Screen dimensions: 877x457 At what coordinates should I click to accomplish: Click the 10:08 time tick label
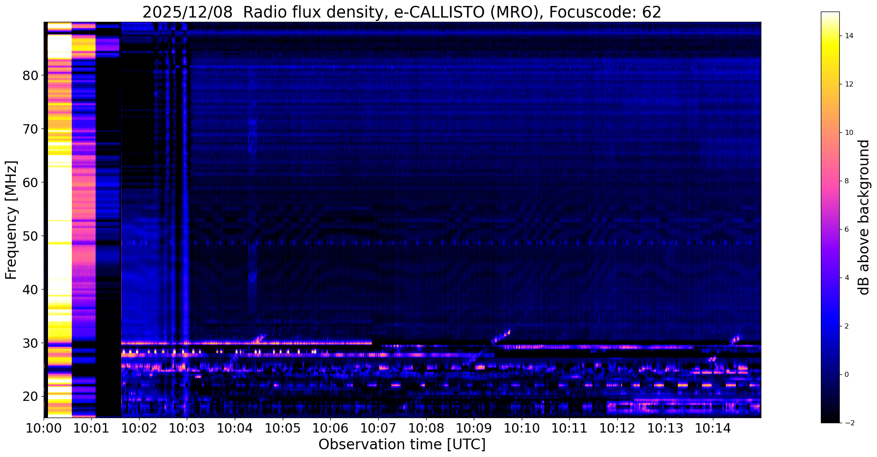pos(426,428)
